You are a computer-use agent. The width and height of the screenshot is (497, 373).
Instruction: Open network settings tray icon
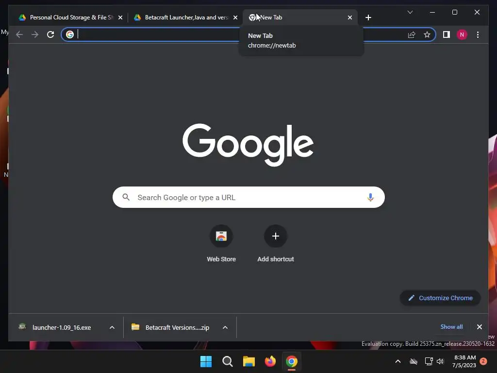429,361
